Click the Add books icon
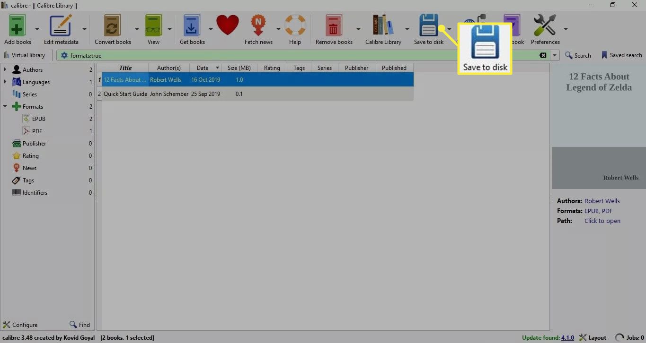The height and width of the screenshot is (343, 646). pos(18,25)
